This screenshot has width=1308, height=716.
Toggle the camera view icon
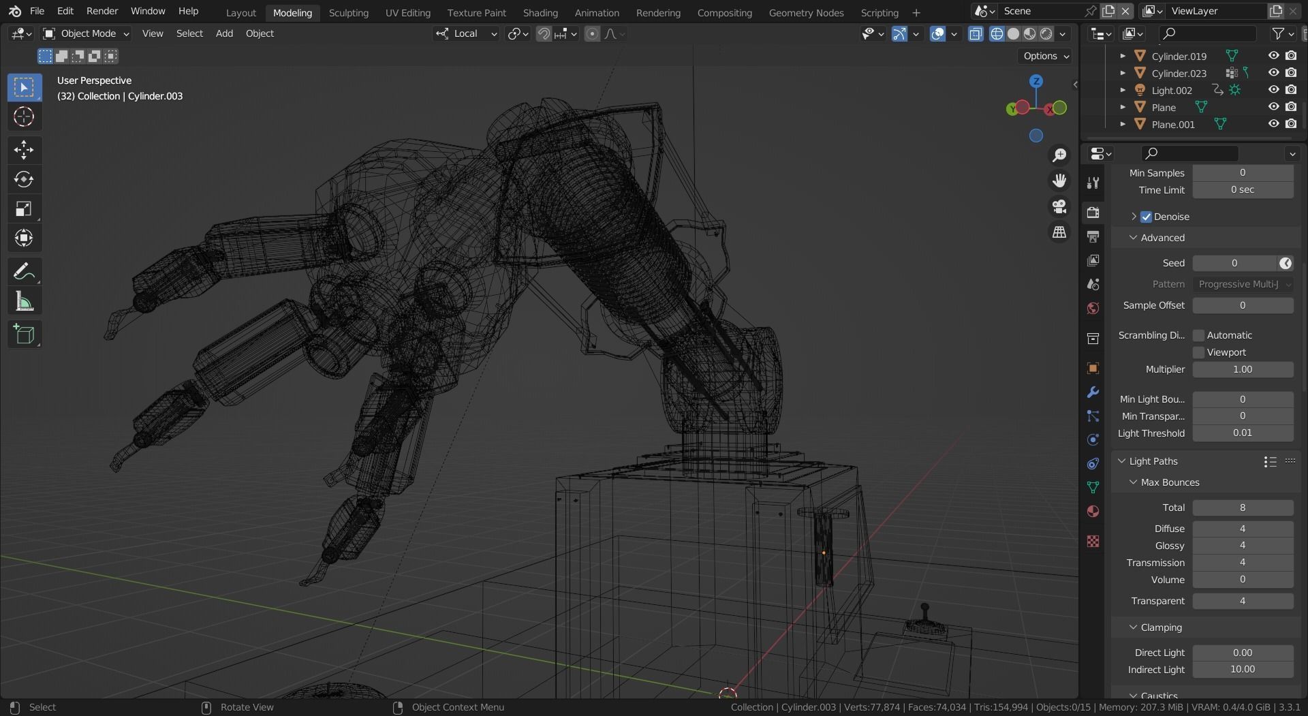[1059, 206]
